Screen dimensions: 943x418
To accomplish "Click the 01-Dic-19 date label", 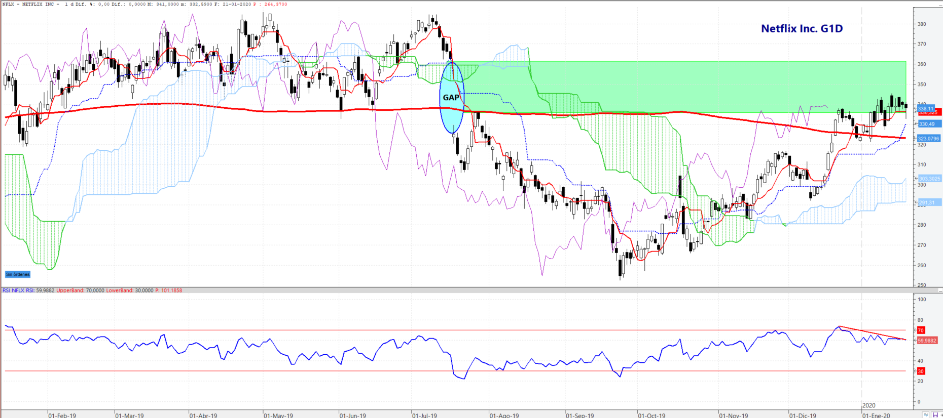I will tap(803, 415).
